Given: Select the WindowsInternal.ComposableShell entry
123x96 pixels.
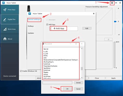Looking at the screenshot, I should click(x=61, y=60).
